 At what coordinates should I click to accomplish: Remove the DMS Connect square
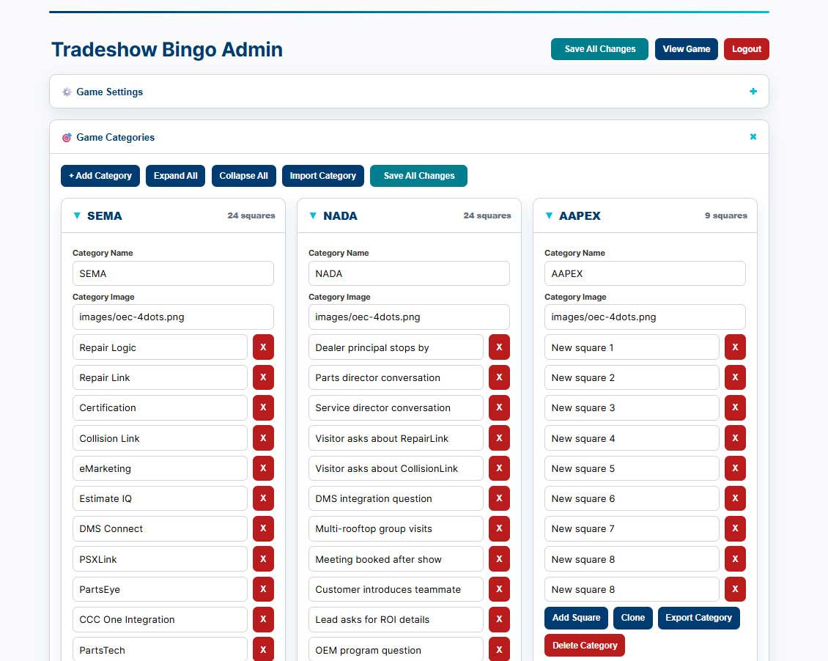pyautogui.click(x=263, y=528)
